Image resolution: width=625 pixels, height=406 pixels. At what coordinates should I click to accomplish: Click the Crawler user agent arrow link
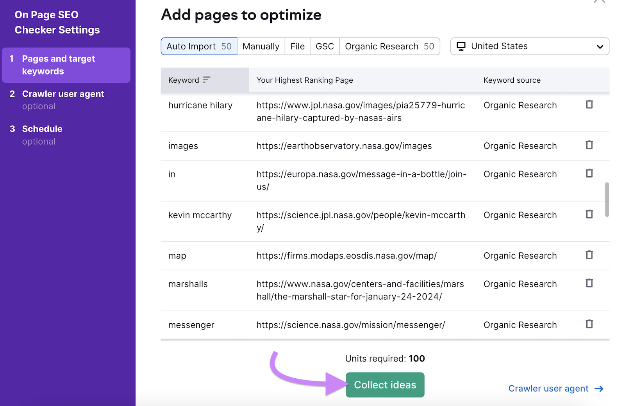555,388
